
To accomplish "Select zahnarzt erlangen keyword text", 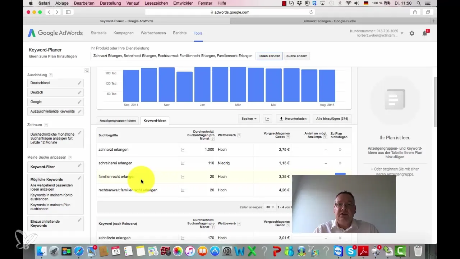I will click(114, 150).
